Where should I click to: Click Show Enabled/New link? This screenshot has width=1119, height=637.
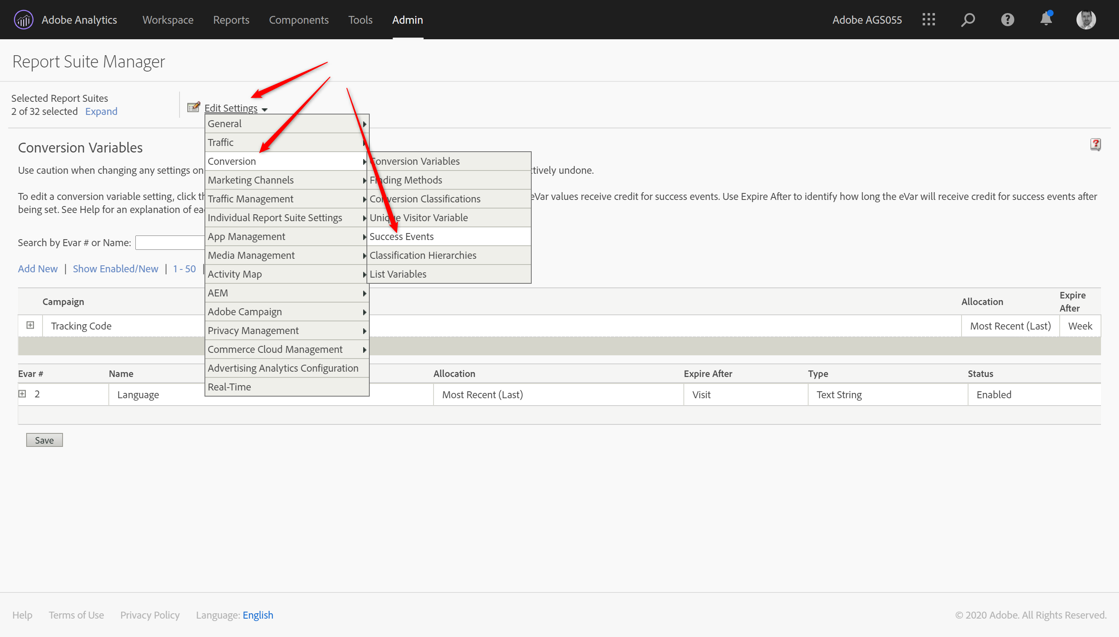point(115,269)
